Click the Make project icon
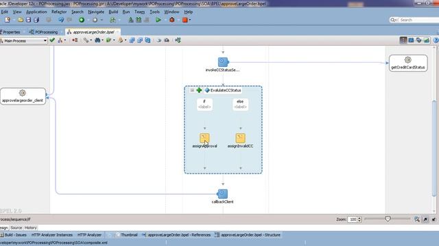This screenshot has height=246, width=439. 131,20
